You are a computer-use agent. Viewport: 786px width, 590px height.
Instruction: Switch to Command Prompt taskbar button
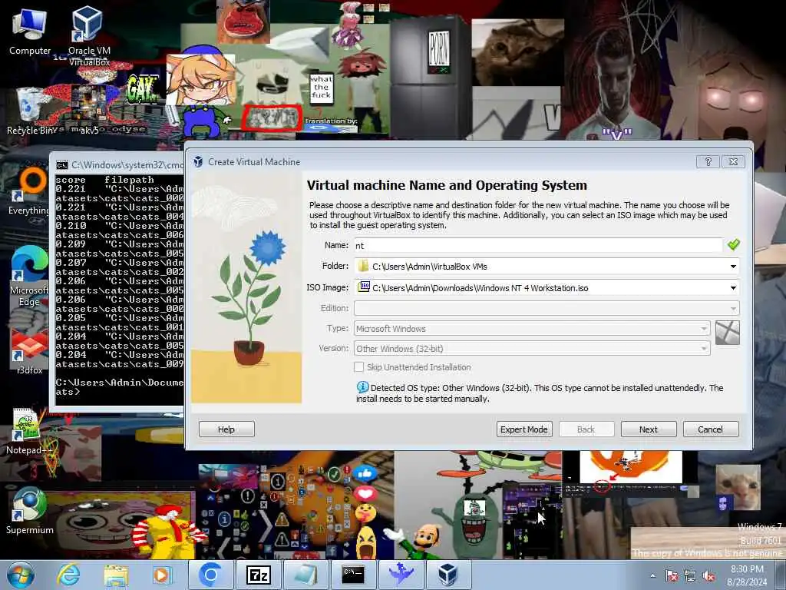pyautogui.click(x=353, y=575)
